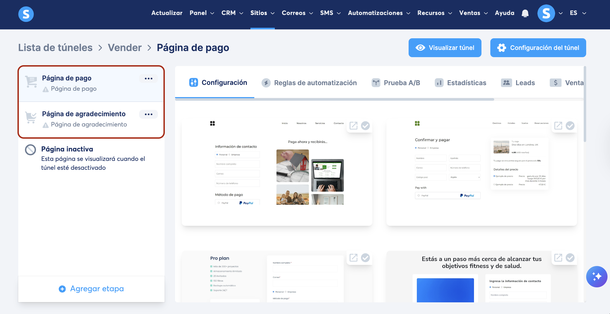Screen dimensions: 610x314
Task: Select the first template's checkmark circle
Action: coord(365,126)
